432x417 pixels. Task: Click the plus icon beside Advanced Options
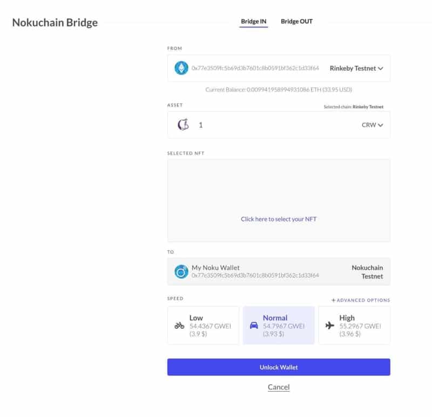(333, 300)
